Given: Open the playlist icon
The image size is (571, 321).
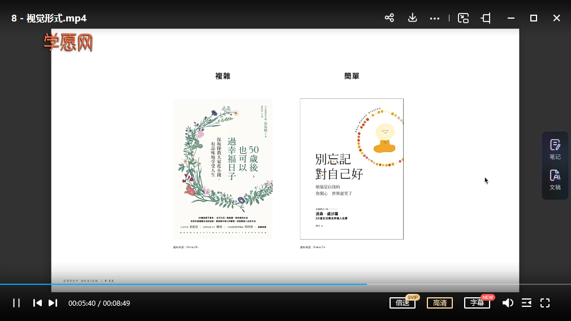Looking at the screenshot, I should point(526,303).
